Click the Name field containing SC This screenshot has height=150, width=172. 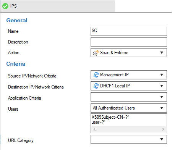pyautogui.click(x=129, y=31)
